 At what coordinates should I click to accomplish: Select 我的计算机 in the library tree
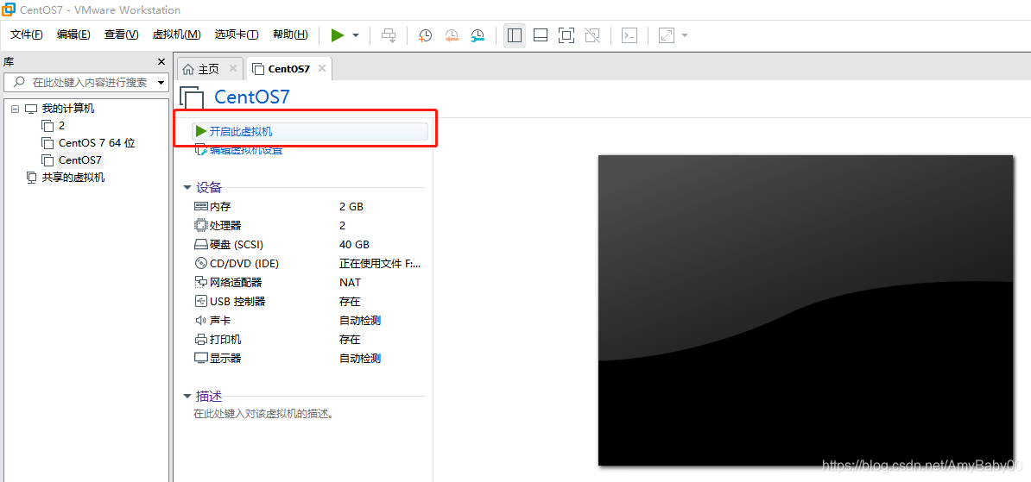[67, 109]
